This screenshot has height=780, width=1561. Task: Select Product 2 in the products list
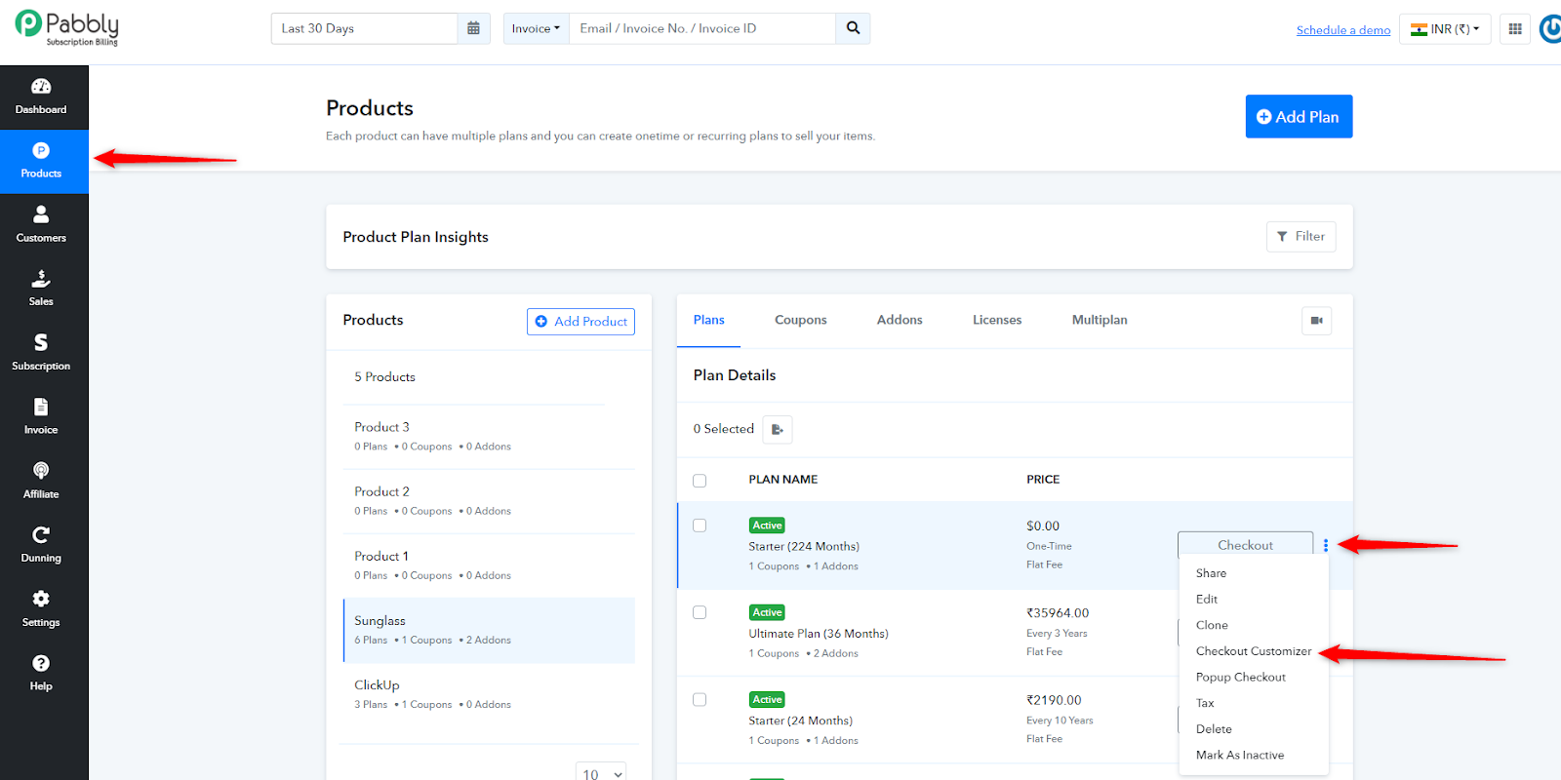click(x=489, y=501)
